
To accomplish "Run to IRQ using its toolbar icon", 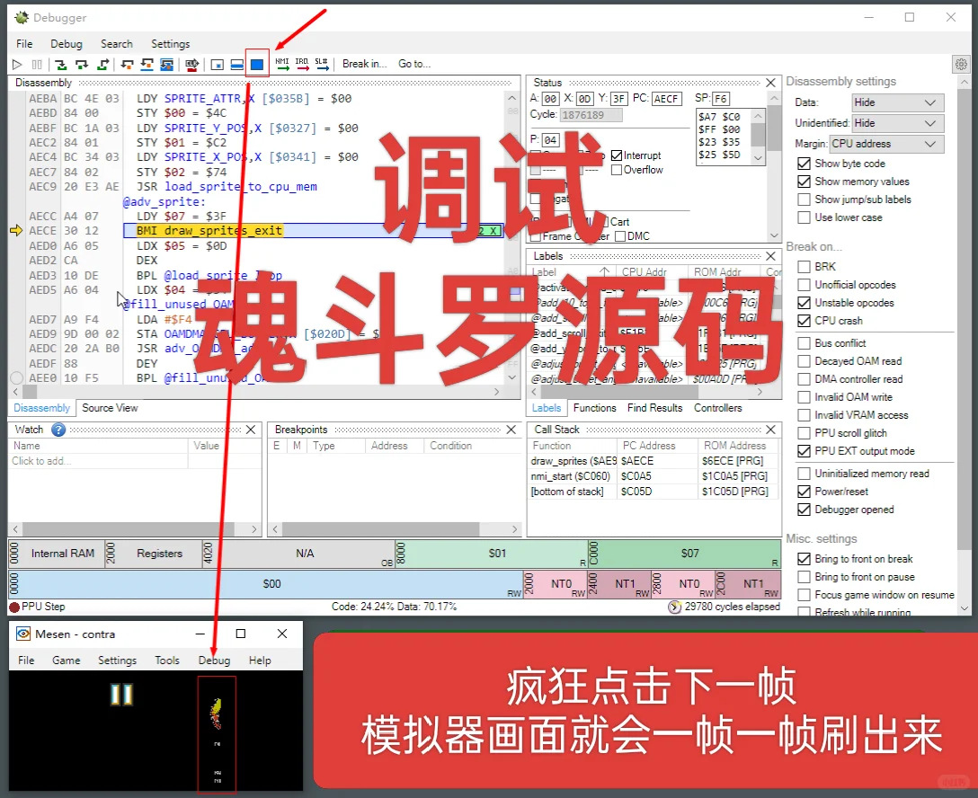I will 304,64.
